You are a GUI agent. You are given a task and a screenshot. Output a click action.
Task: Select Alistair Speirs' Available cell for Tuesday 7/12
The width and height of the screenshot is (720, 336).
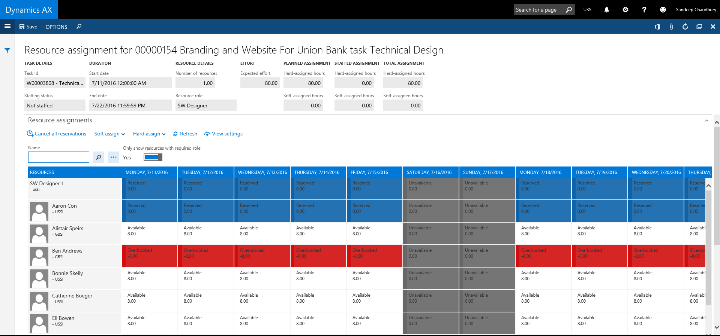206,233
